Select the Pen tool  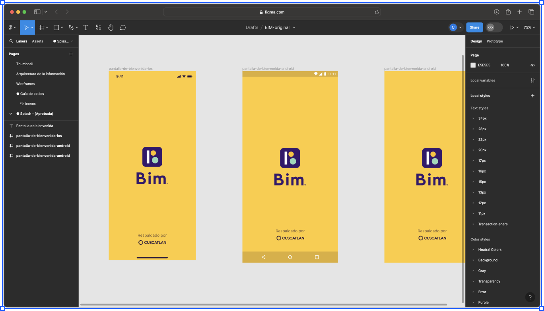click(x=71, y=27)
